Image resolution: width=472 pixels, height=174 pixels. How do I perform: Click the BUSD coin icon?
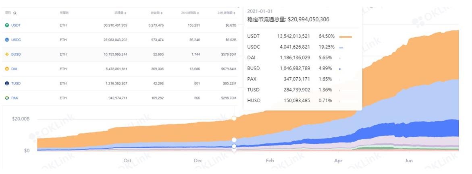7,54
